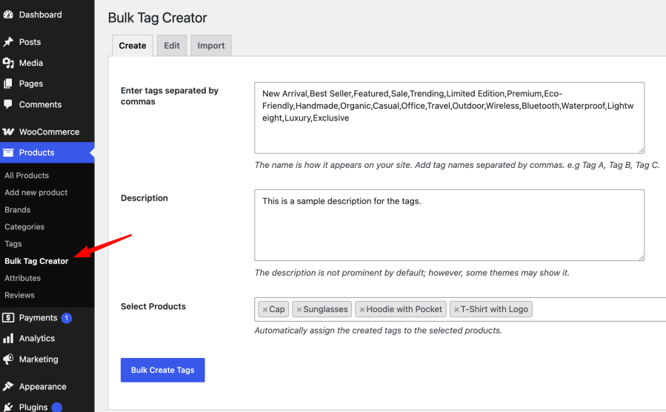Click the Media library icon
The width and height of the screenshot is (666, 412).
click(x=8, y=63)
